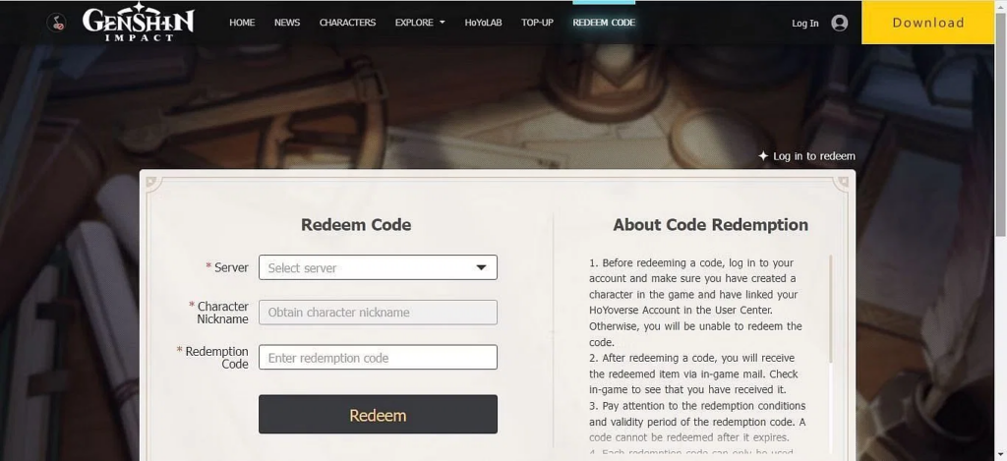Click the Redemption Code label
Viewport: 1007px width, 461px height.
(x=216, y=358)
